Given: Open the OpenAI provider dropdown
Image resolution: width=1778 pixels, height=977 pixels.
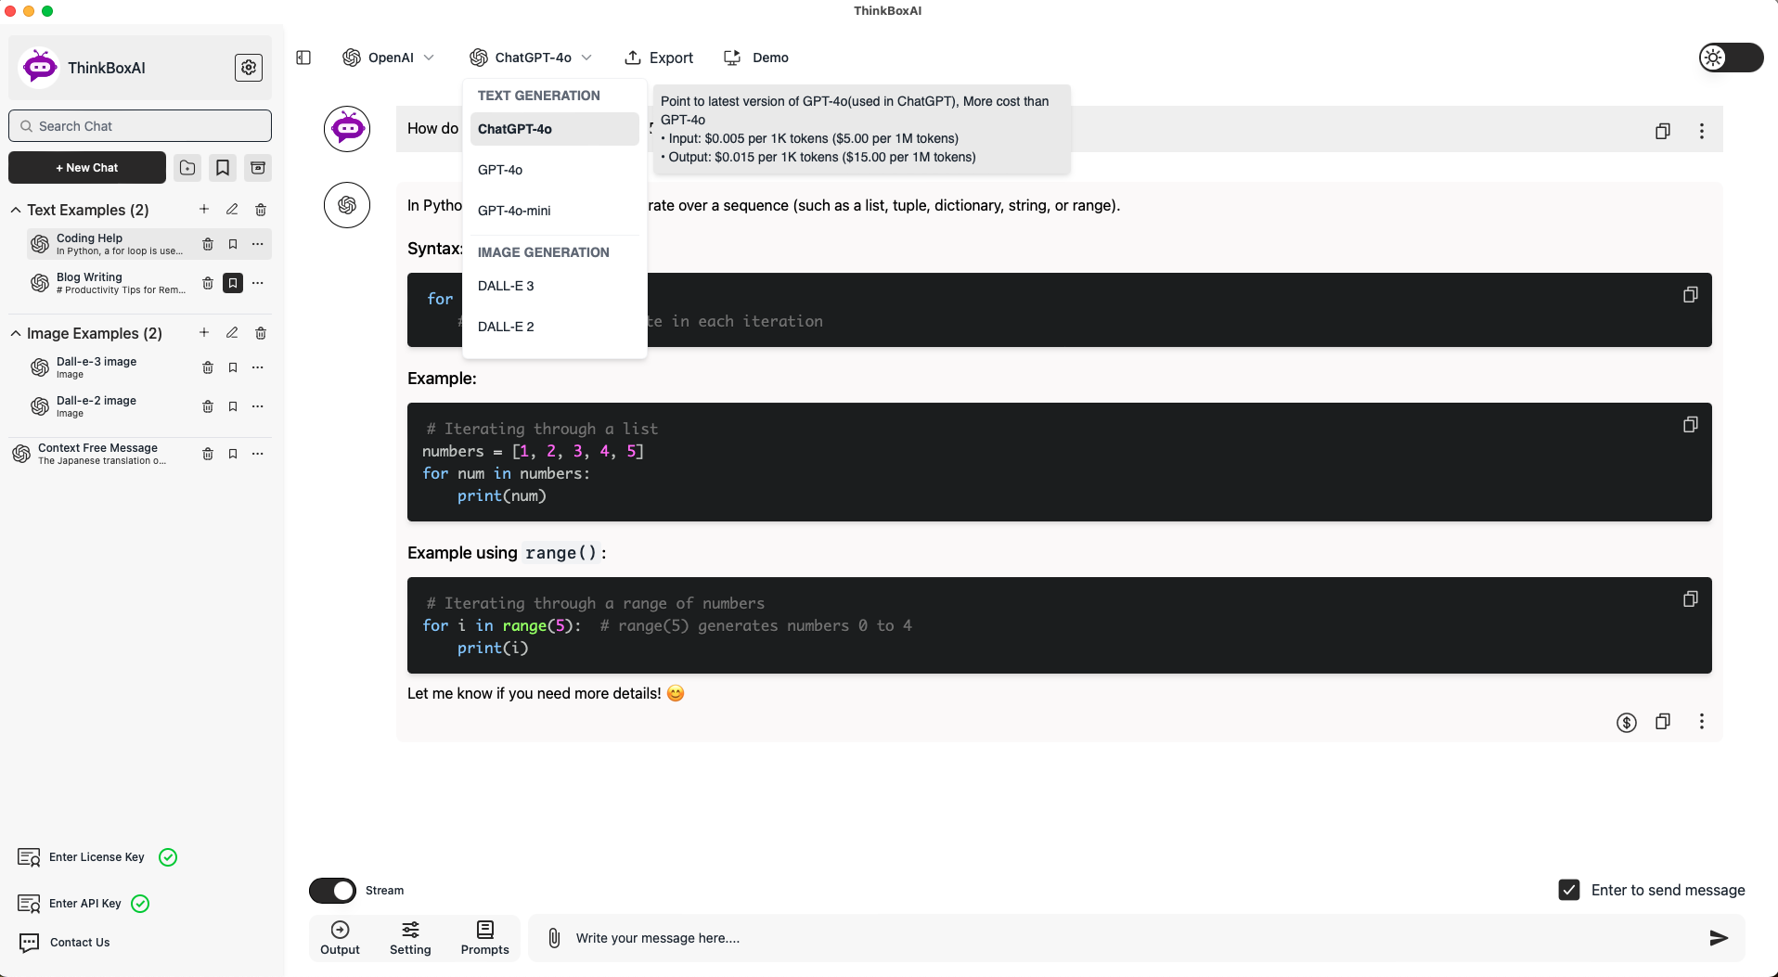Looking at the screenshot, I should pyautogui.click(x=389, y=58).
